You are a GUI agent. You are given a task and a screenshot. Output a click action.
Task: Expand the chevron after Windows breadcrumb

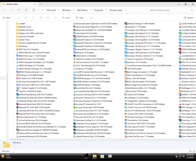point(74,10)
